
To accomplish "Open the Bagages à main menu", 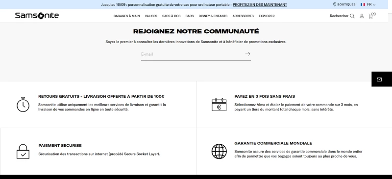I will coord(126,16).
